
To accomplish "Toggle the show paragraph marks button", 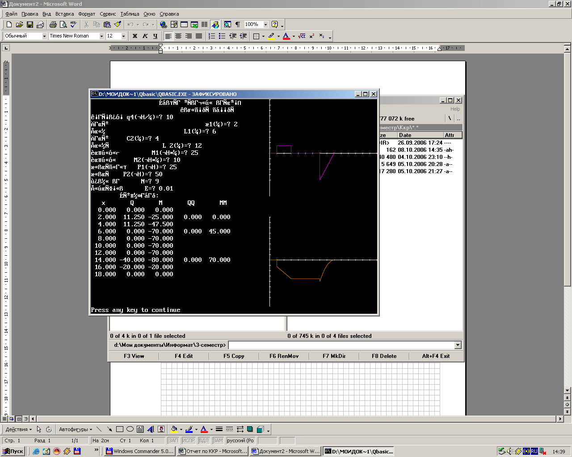I will tap(238, 25).
